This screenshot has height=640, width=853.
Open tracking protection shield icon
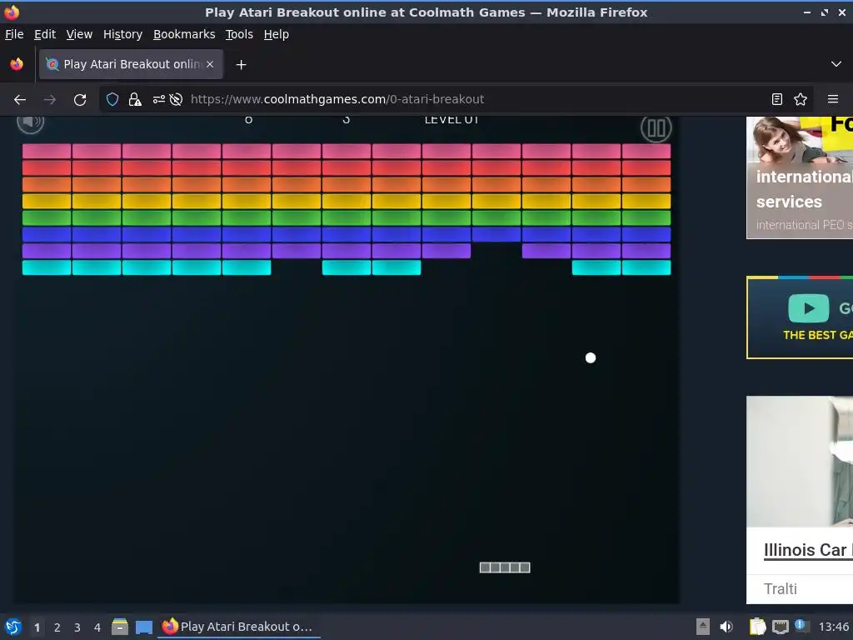point(112,99)
